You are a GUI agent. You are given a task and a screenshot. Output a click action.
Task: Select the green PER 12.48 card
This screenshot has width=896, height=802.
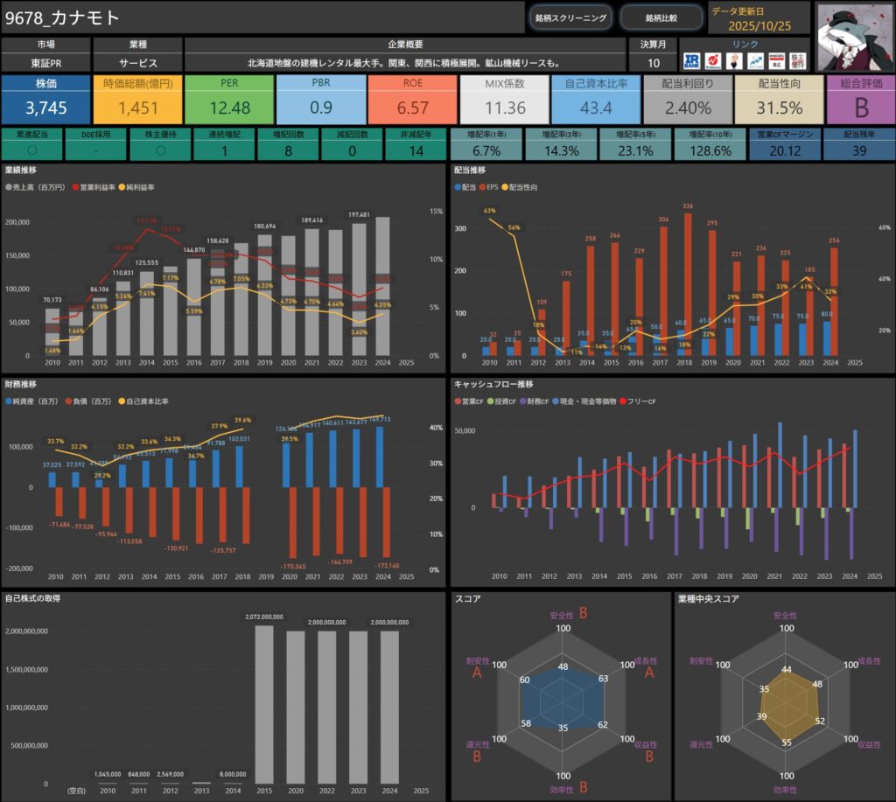click(x=227, y=98)
